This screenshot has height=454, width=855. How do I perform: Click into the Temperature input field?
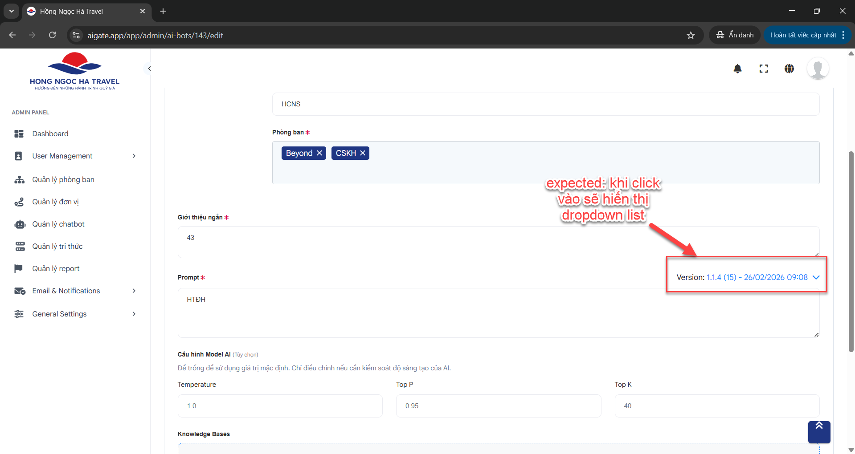click(x=280, y=406)
